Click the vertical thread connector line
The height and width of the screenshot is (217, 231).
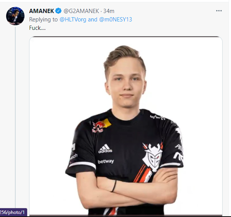[x=15, y=117]
